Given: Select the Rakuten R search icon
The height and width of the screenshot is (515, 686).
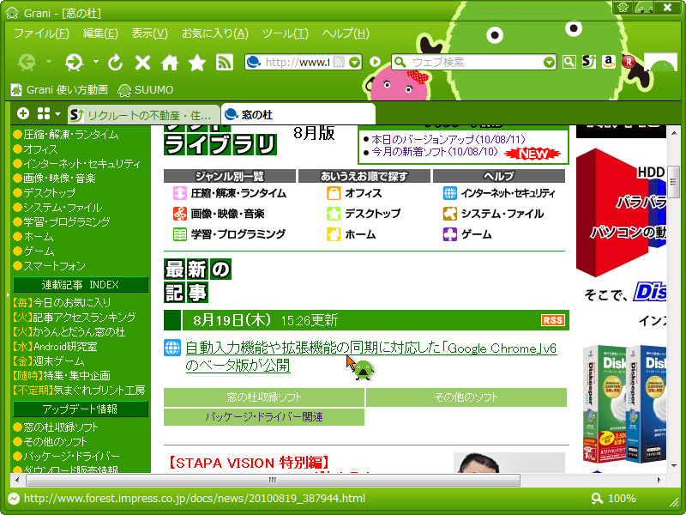Looking at the screenshot, I should [629, 62].
